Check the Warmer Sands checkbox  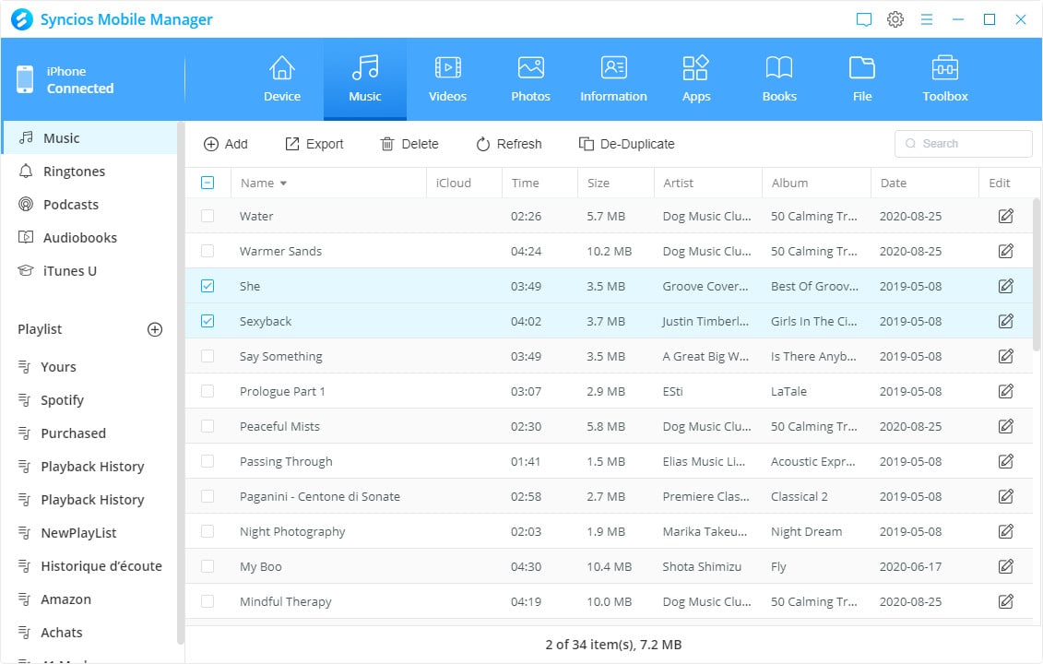click(x=207, y=251)
